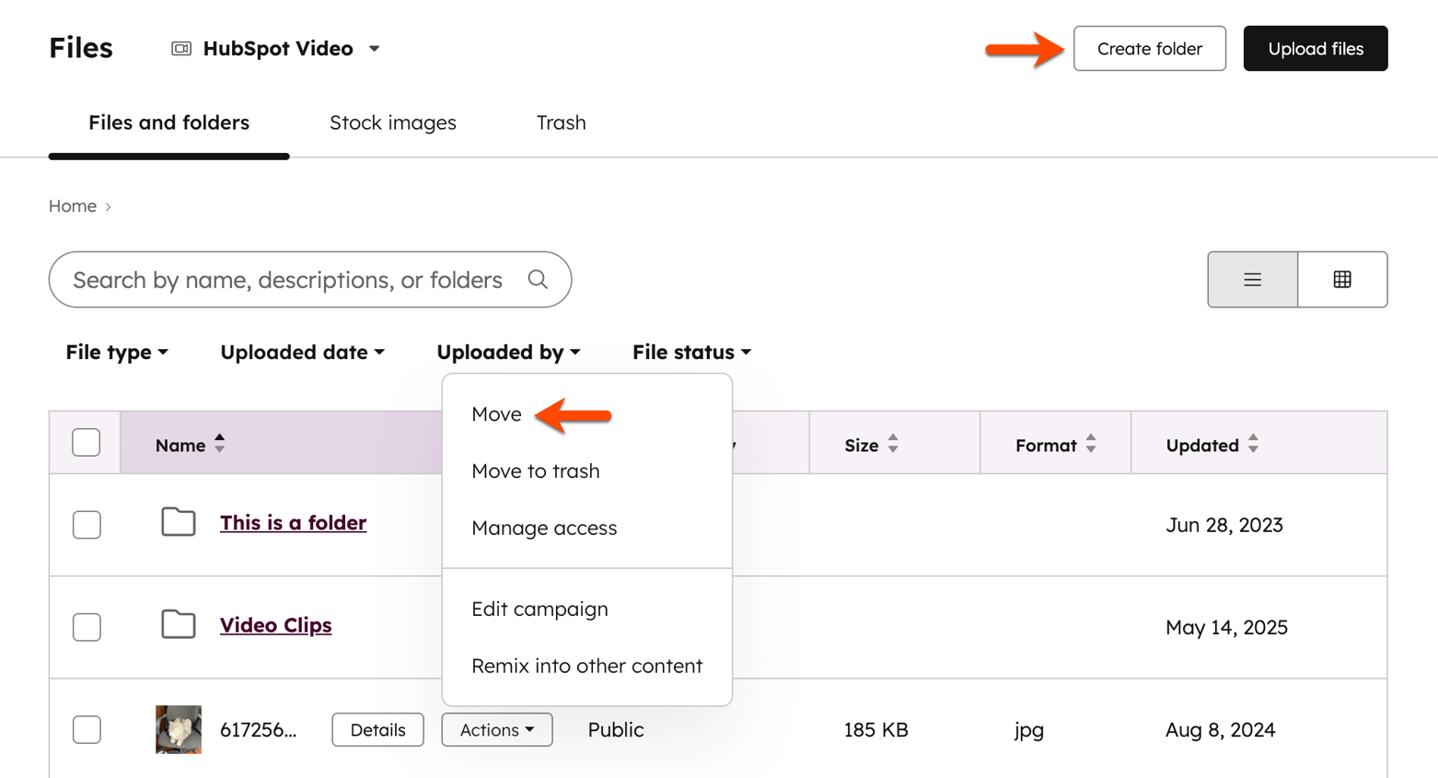
Task: Open the File status filter dropdown
Action: tap(691, 352)
